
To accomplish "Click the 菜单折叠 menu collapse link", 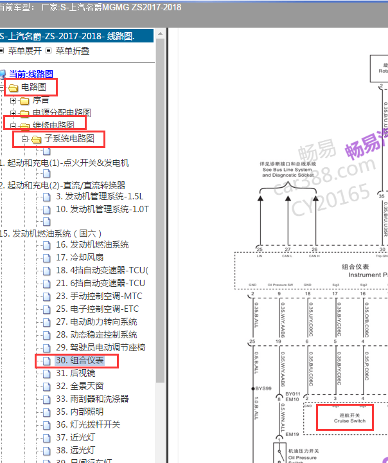I will tap(73, 51).
